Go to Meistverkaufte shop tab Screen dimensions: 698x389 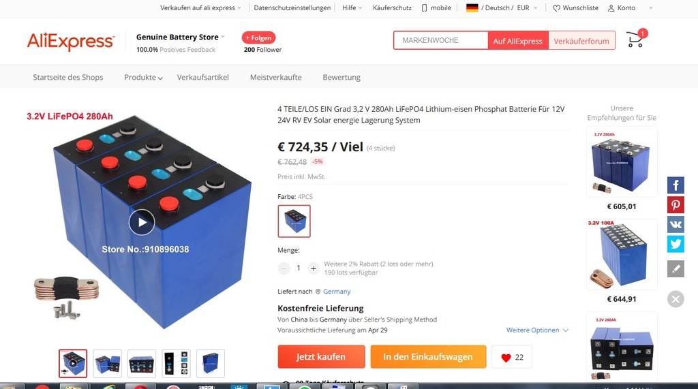click(275, 78)
